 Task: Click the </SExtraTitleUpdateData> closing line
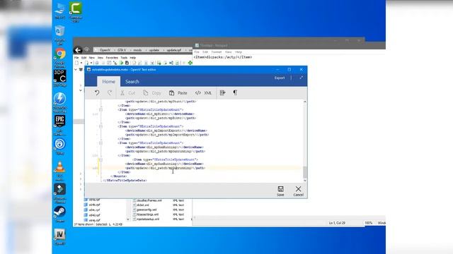125,181
